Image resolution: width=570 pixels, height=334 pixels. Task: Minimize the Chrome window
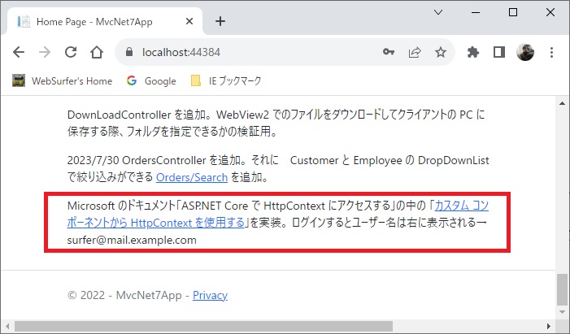(476, 12)
